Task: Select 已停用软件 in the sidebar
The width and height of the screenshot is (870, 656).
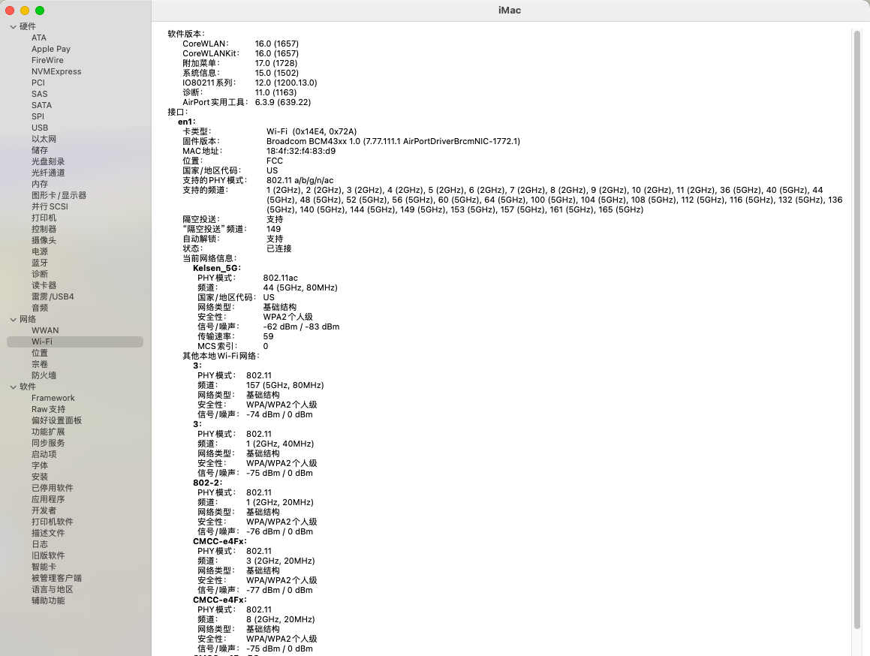Action: pos(52,489)
